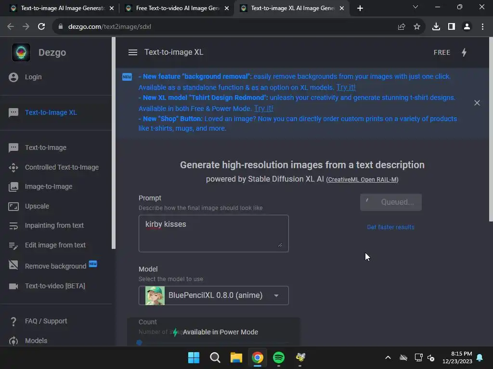Open the Windows Start menu
This screenshot has width=493, height=369.
tap(194, 357)
